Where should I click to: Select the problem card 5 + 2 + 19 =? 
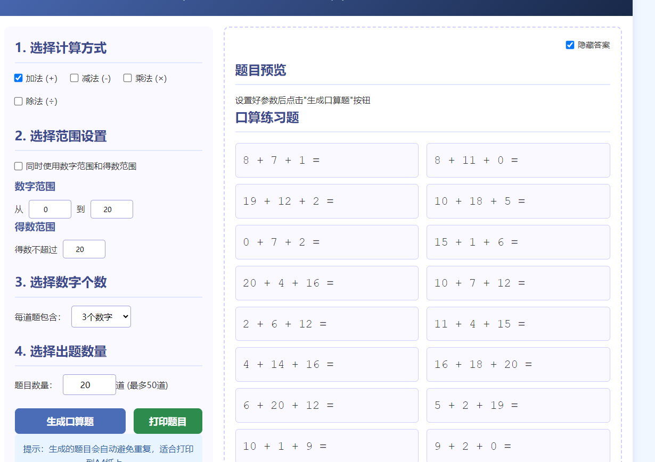[x=518, y=405]
